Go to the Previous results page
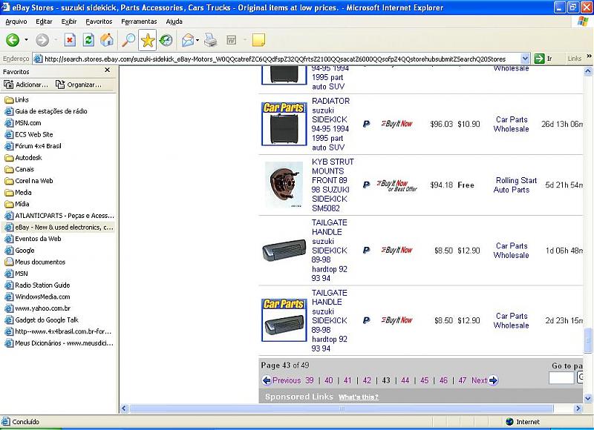594x430 pixels. (281, 380)
